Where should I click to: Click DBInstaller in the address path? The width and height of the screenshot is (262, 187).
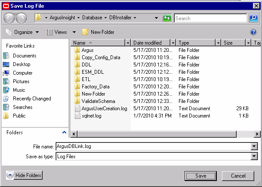120,18
